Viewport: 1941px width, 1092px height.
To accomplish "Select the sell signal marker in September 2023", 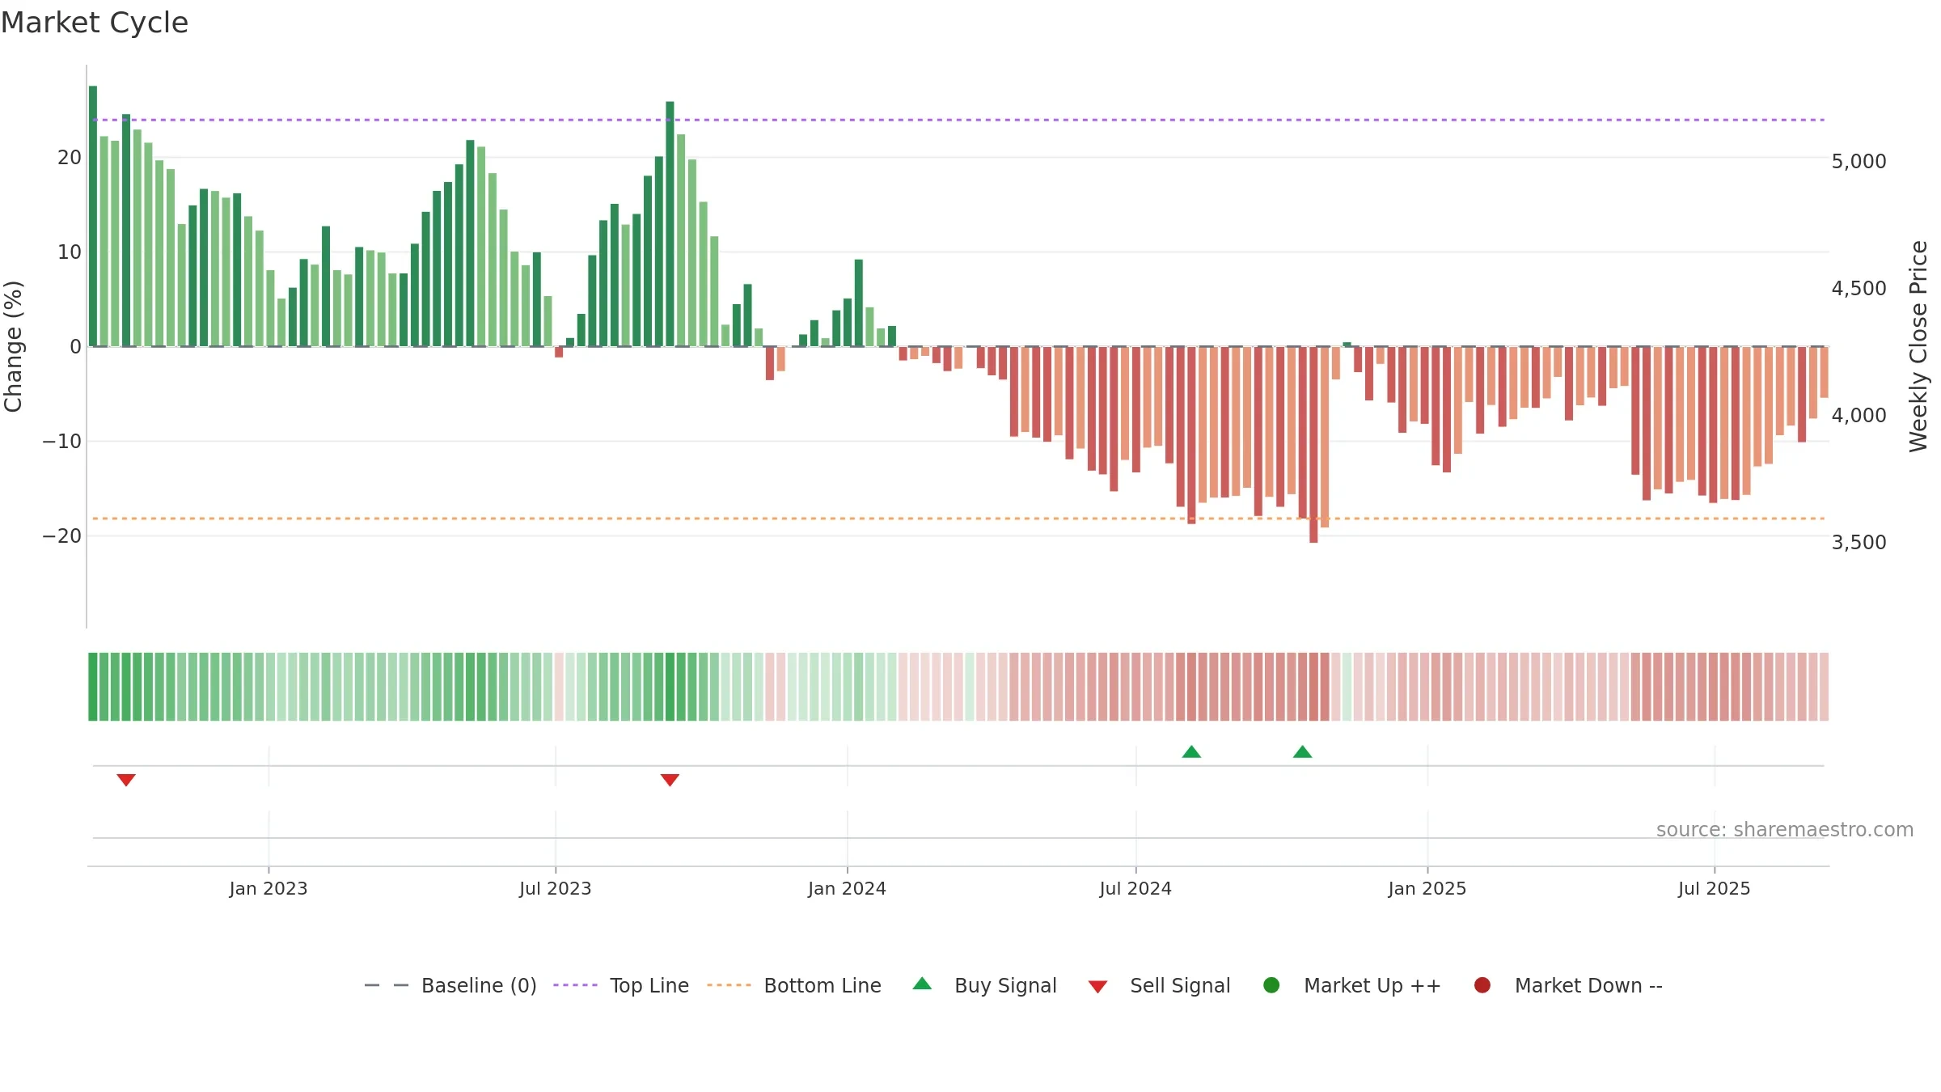I will (670, 780).
